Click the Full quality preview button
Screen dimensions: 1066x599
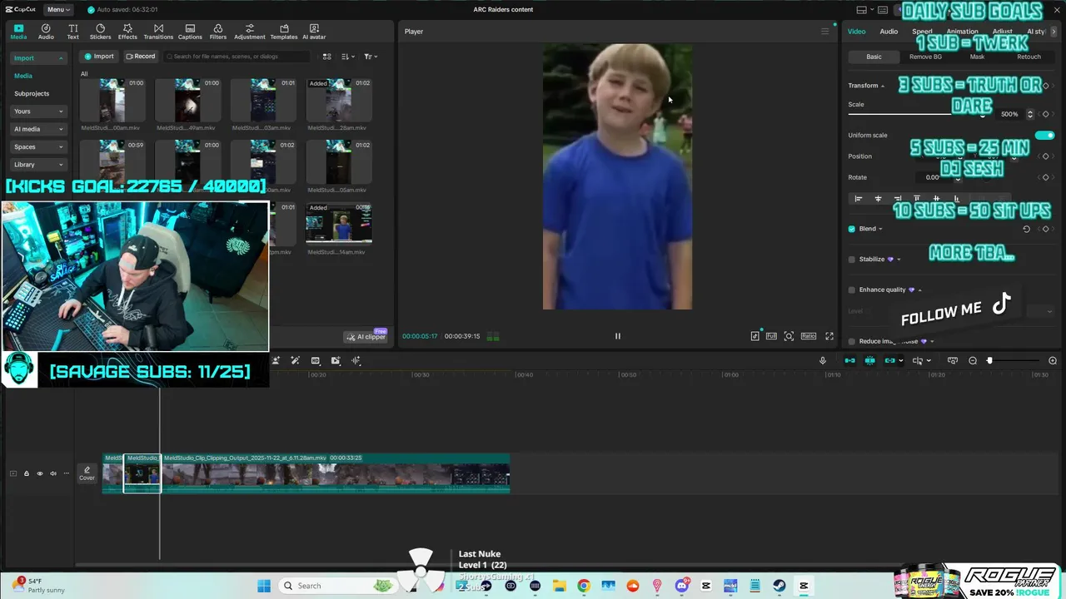coord(771,336)
